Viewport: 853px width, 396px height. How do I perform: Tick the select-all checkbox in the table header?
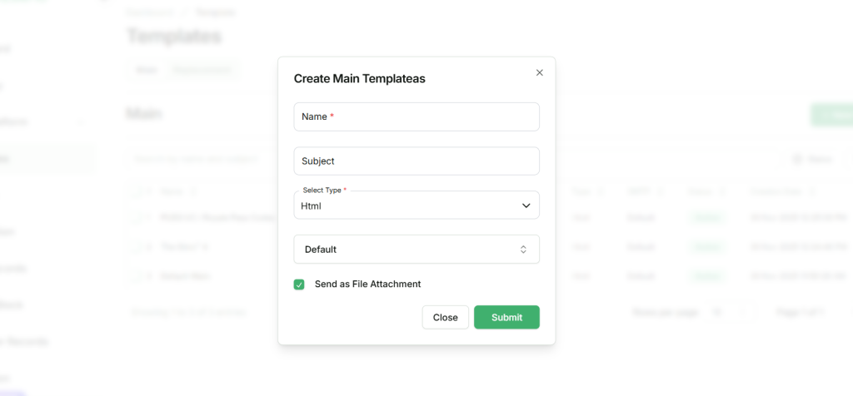[137, 192]
